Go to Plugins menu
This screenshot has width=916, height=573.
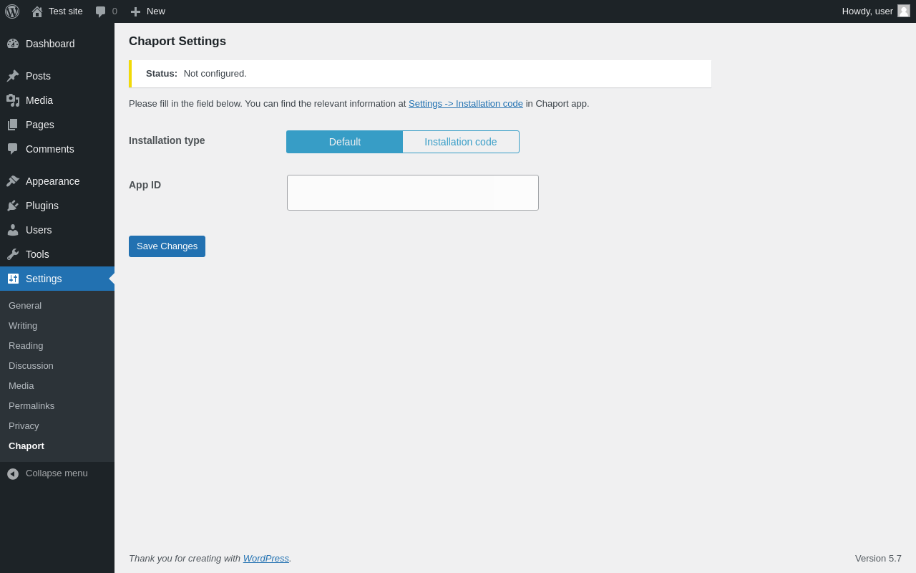(x=57, y=206)
